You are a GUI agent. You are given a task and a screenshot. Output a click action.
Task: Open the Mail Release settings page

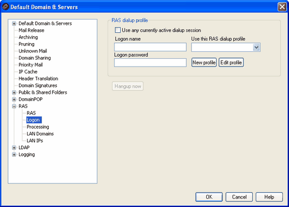tap(31, 30)
